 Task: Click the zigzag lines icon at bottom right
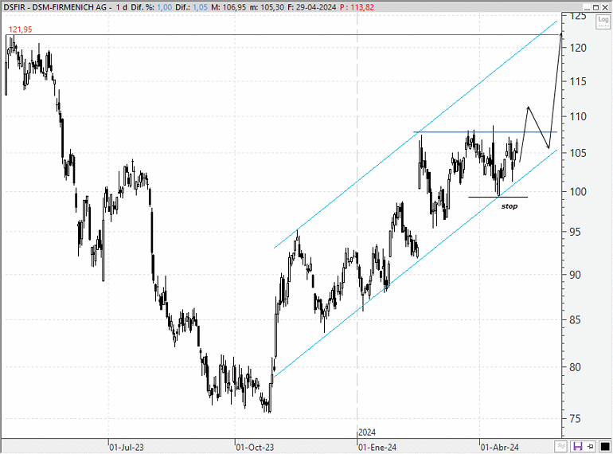[x=561, y=446]
